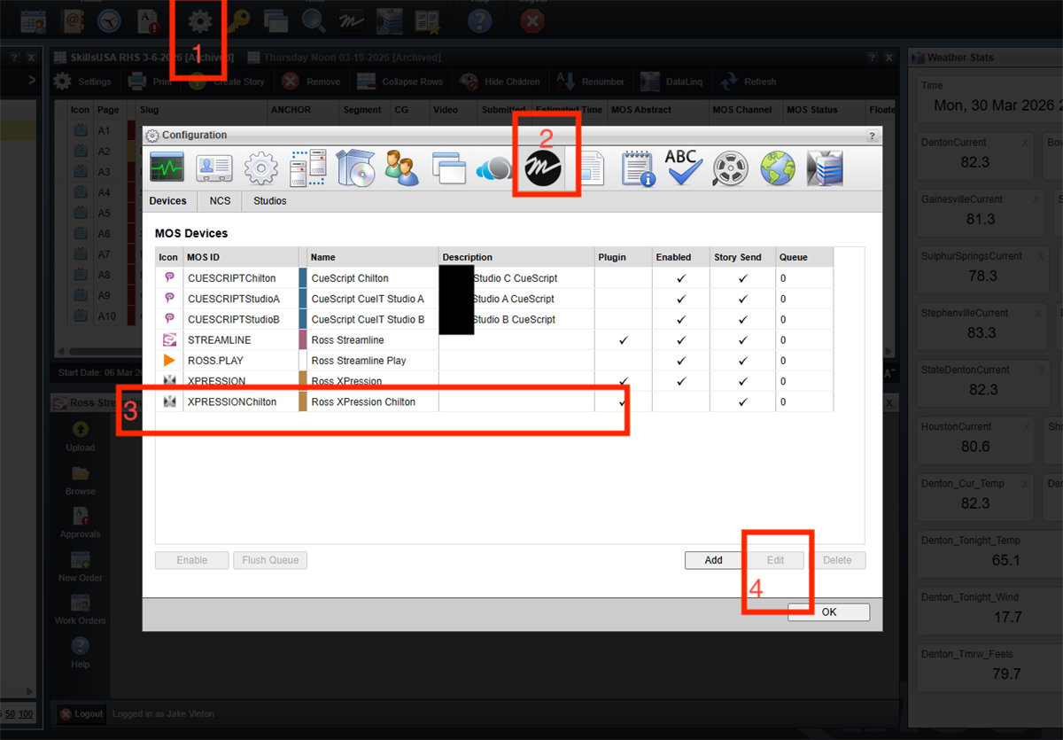Click the Delete button
1063x740 pixels.
837,560
